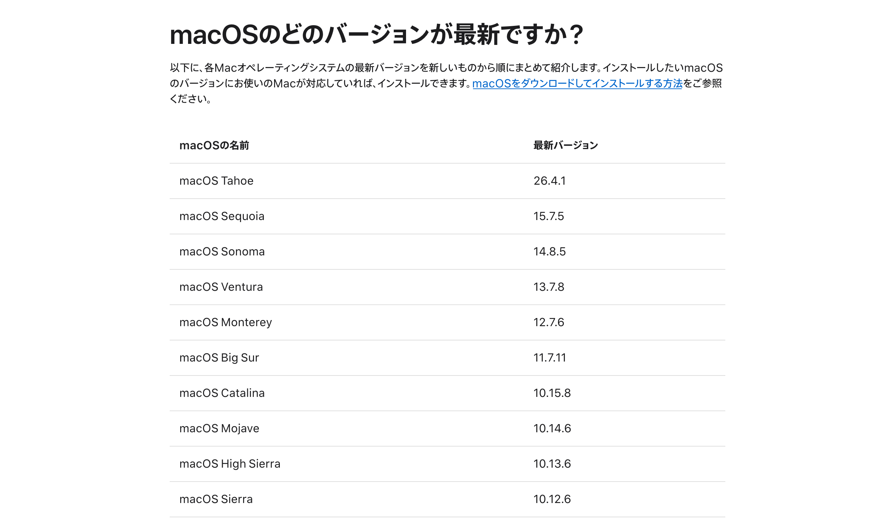
Task: Open the macOSをダウンロードしてインストールする方法 link
Action: point(577,83)
